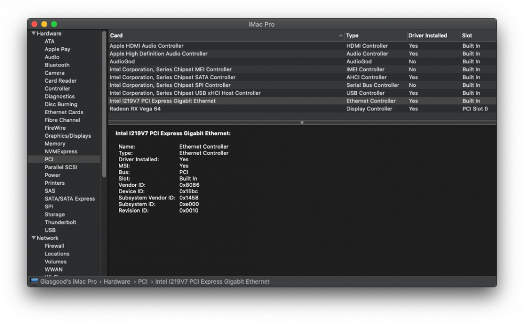
Task: Open SATA/SATA Express in the sidebar
Action: point(70,198)
